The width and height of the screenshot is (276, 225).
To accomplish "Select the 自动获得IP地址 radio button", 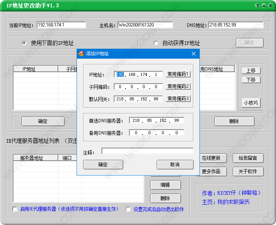I will [156, 43].
